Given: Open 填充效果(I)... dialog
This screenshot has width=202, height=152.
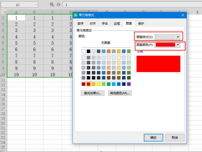Looking at the screenshot, I should pyautogui.click(x=93, y=93).
